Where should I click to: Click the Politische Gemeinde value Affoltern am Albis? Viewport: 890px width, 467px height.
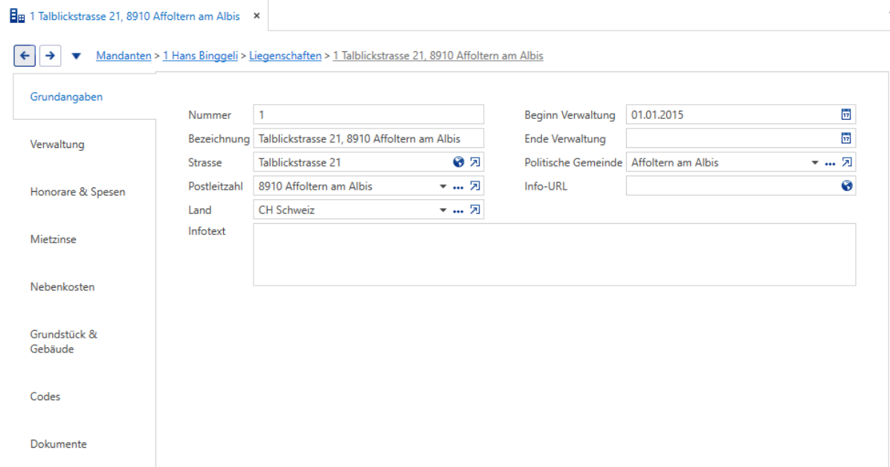pyautogui.click(x=675, y=162)
